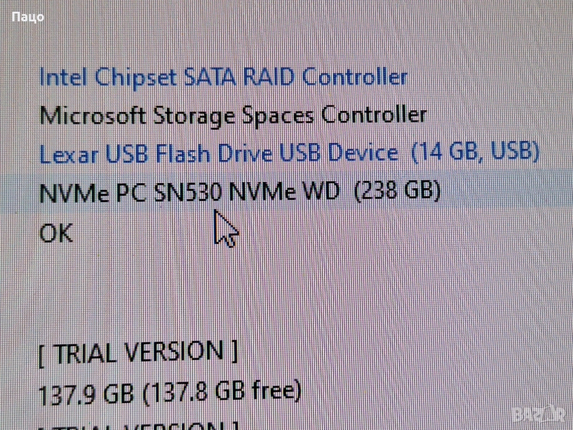This screenshot has width=573, height=430.
Task: Click the SN530 model name
Action: click(x=188, y=192)
